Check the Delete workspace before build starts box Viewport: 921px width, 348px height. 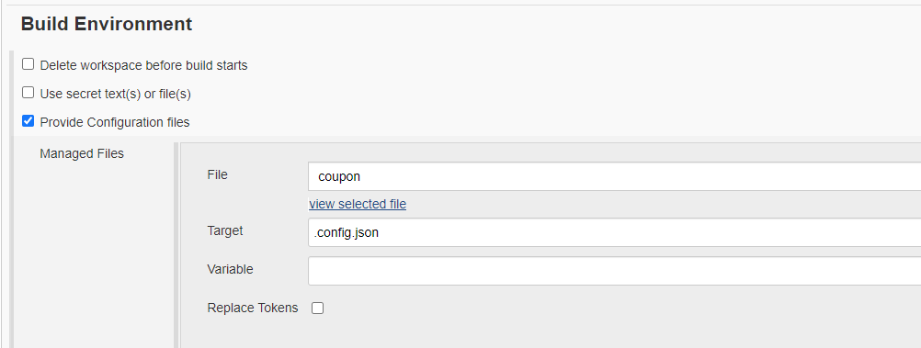tap(28, 64)
